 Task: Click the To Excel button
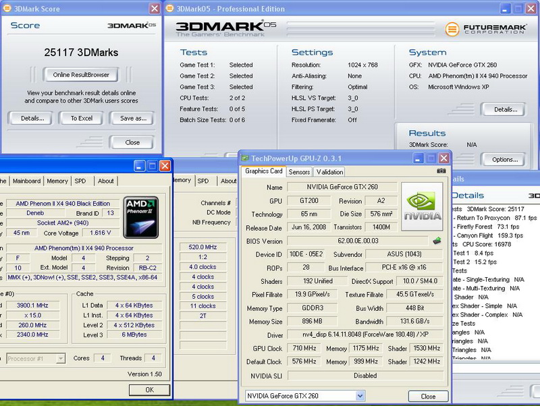pos(82,118)
